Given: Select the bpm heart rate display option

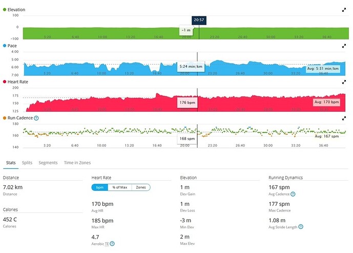Looking at the screenshot, I should tap(100, 187).
